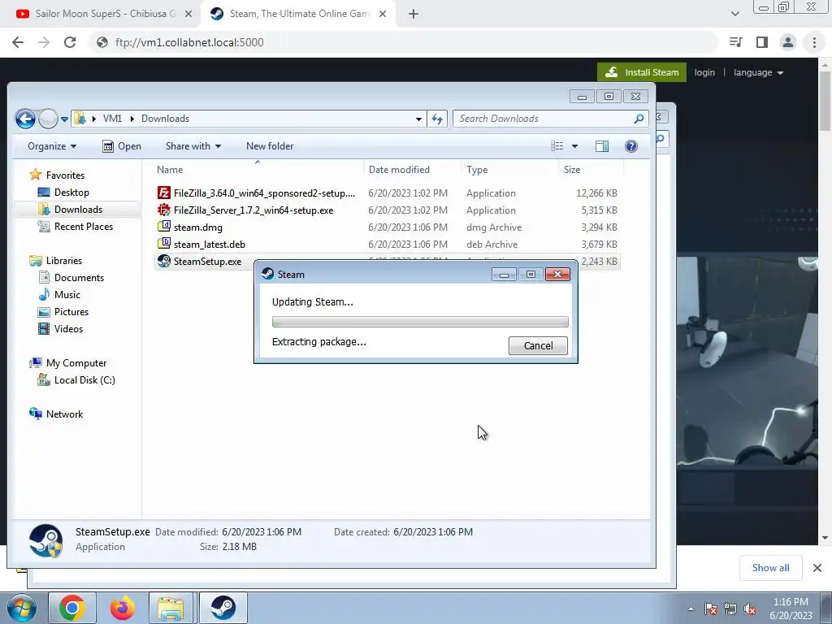Open Explorer Help icon
The image size is (832, 624).
click(x=630, y=146)
